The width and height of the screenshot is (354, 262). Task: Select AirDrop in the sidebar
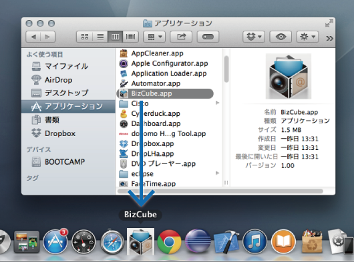click(x=68, y=80)
